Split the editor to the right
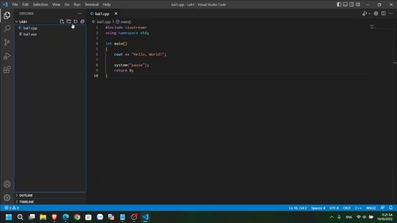 click(383, 14)
